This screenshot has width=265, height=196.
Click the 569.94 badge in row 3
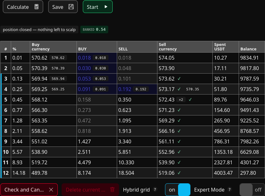pyautogui.click(x=58, y=79)
